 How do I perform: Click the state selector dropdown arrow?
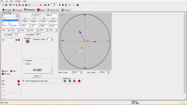coord(18,15)
